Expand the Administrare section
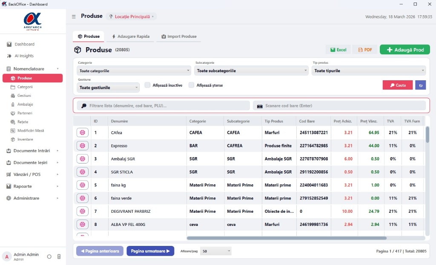 pyautogui.click(x=32, y=198)
